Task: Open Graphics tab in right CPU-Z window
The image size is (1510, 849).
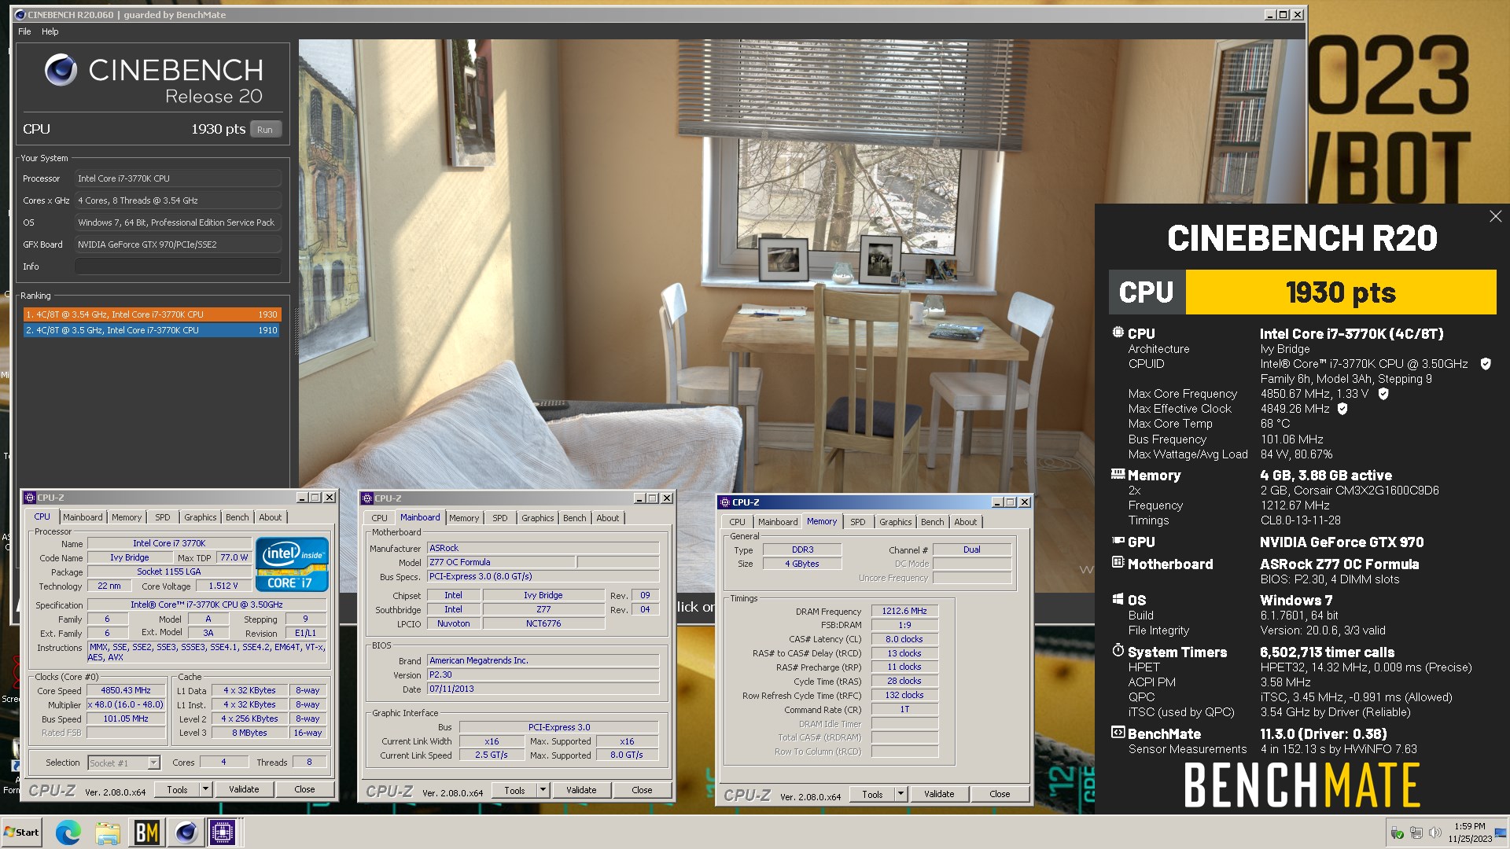Action: [896, 522]
